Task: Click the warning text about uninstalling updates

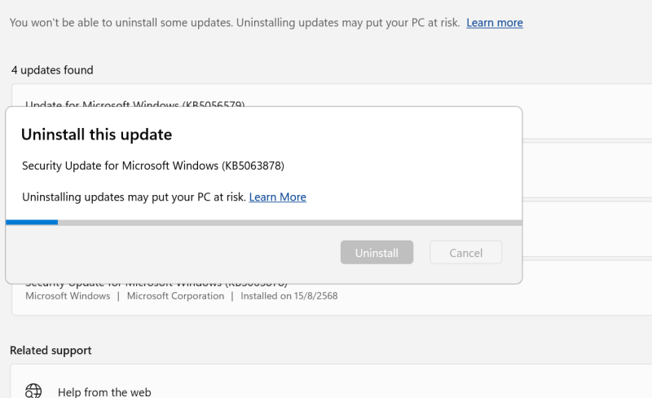Action: click(x=235, y=23)
